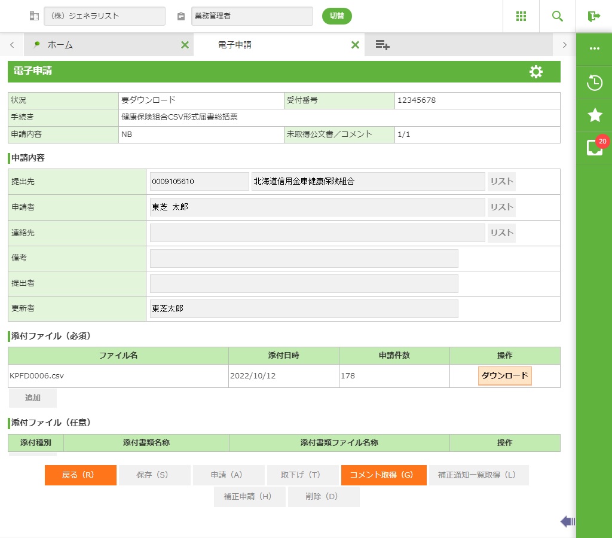Click the 切替 button
This screenshot has height=538, width=612.
(337, 16)
